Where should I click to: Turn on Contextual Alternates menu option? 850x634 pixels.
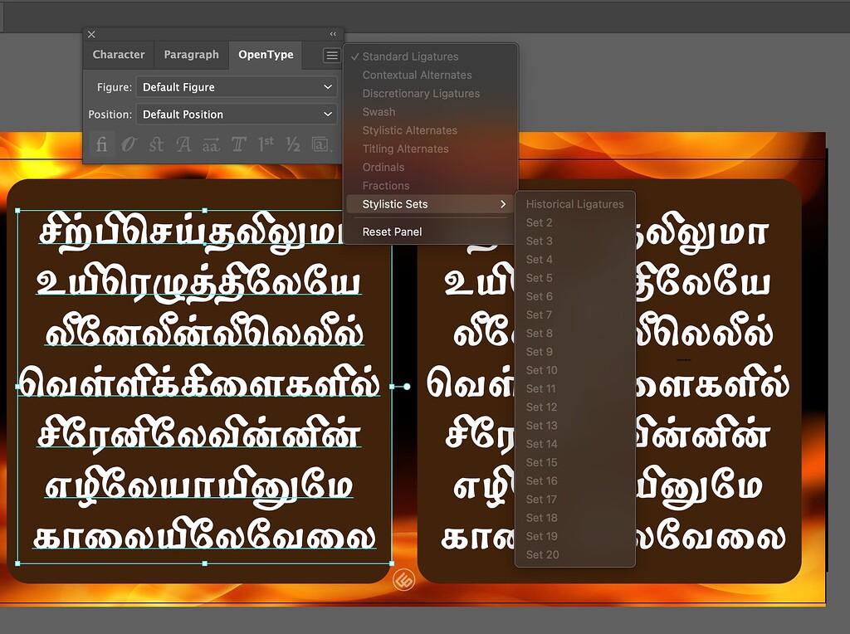coord(418,75)
